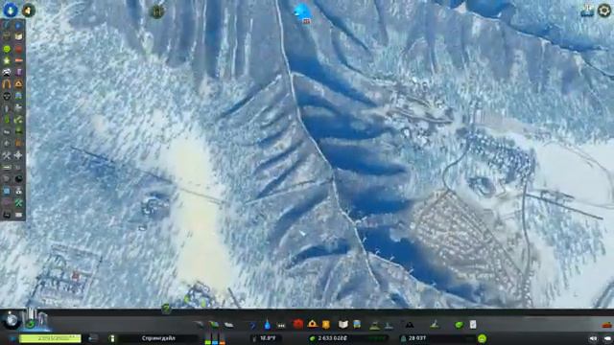The image size is (614, 345).
Task: Open the Public Transport menu
Action: tap(357, 324)
